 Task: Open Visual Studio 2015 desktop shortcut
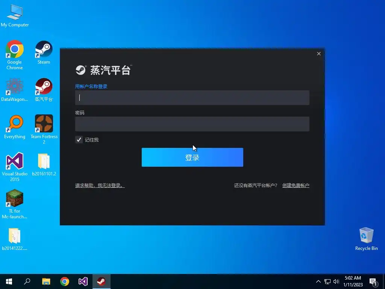pos(15,167)
